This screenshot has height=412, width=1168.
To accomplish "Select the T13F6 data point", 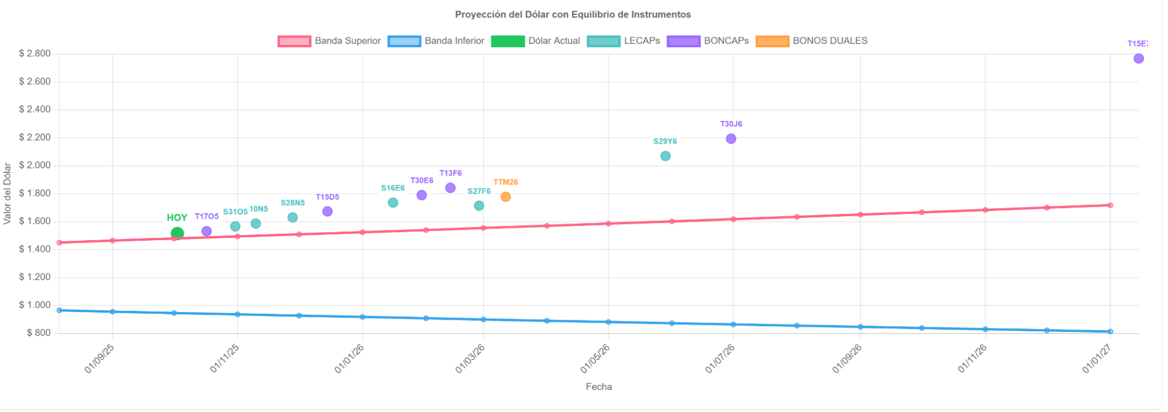I will 450,188.
